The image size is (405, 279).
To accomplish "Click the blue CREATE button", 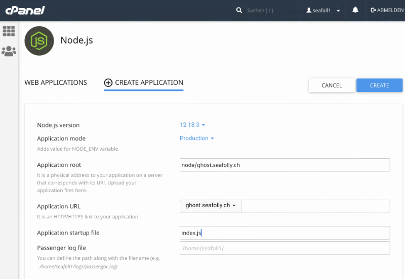I will pos(379,85).
